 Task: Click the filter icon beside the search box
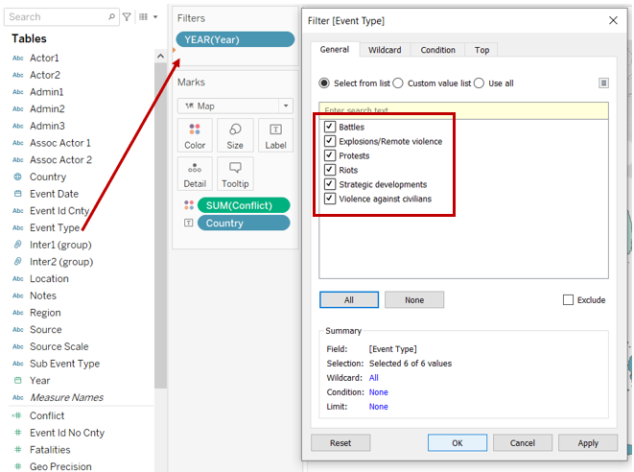coord(127,16)
